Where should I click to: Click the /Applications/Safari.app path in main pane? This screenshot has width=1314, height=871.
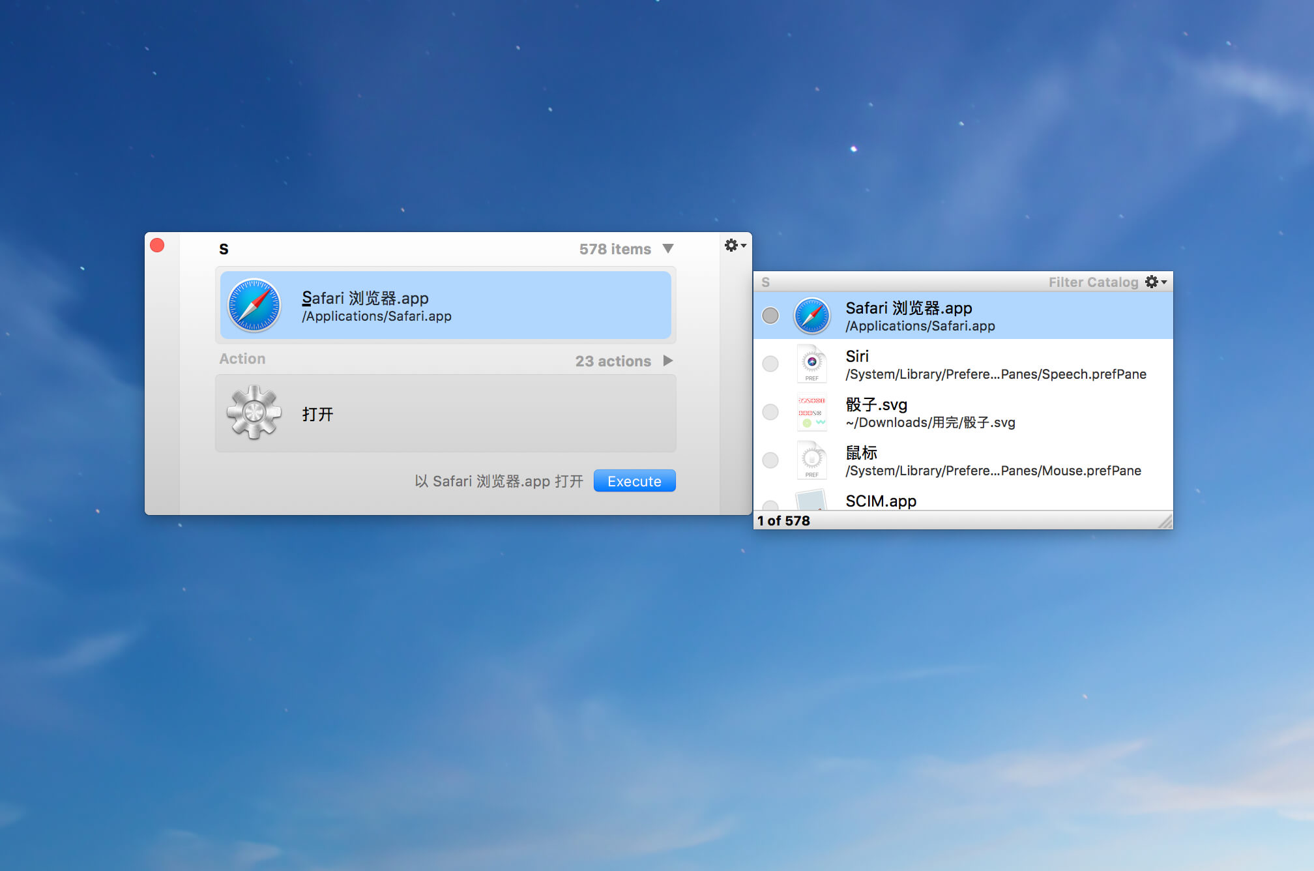[377, 316]
